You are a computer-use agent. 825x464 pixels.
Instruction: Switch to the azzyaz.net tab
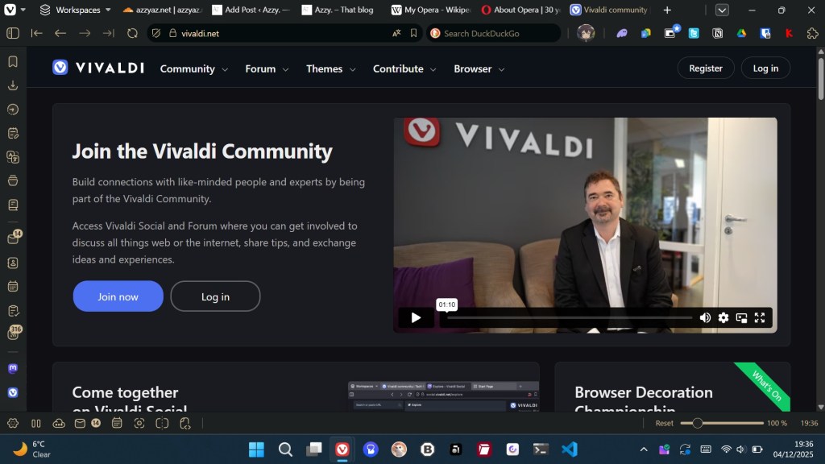[163, 10]
